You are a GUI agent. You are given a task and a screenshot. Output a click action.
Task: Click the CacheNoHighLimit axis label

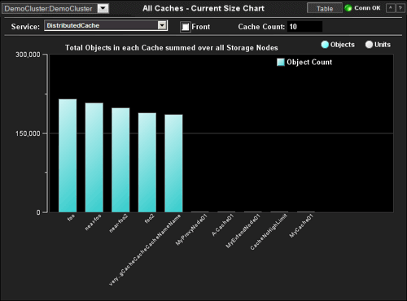269,232
